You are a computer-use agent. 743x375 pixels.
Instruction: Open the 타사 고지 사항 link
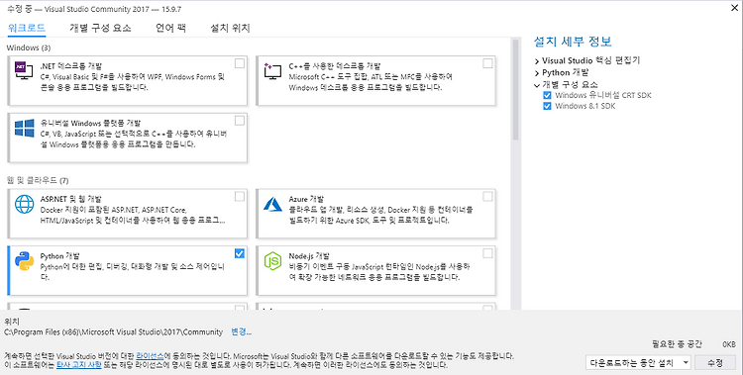point(78,365)
